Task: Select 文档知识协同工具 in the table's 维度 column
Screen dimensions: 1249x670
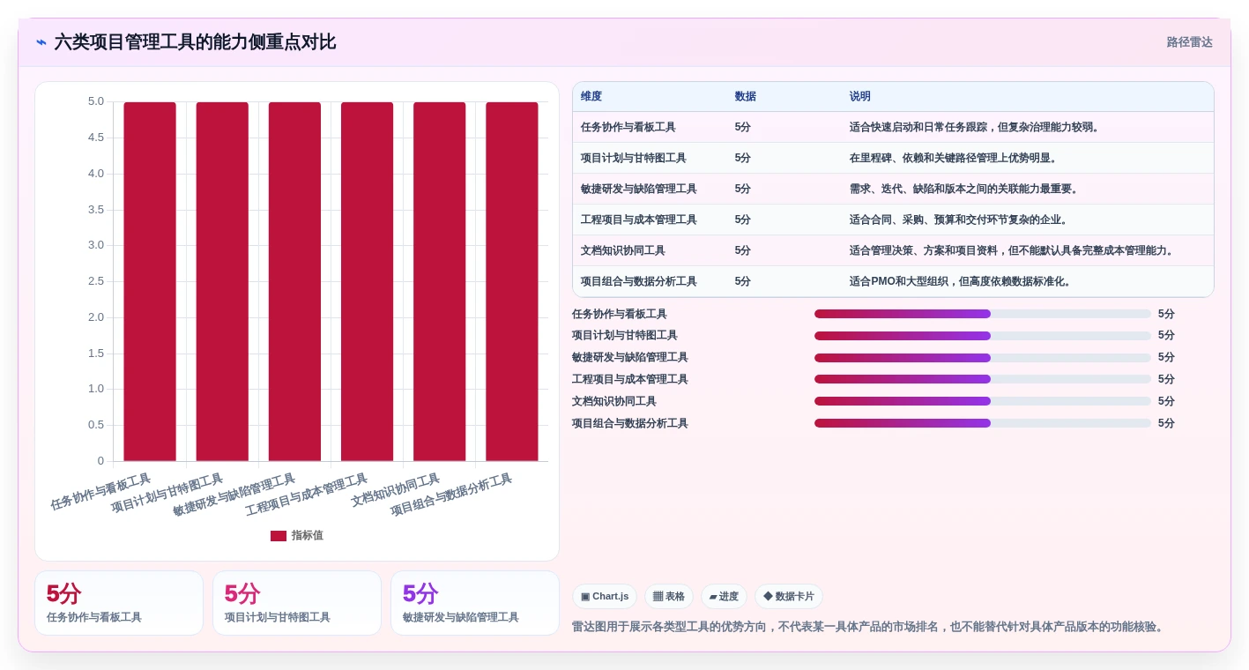Action: 623,250
